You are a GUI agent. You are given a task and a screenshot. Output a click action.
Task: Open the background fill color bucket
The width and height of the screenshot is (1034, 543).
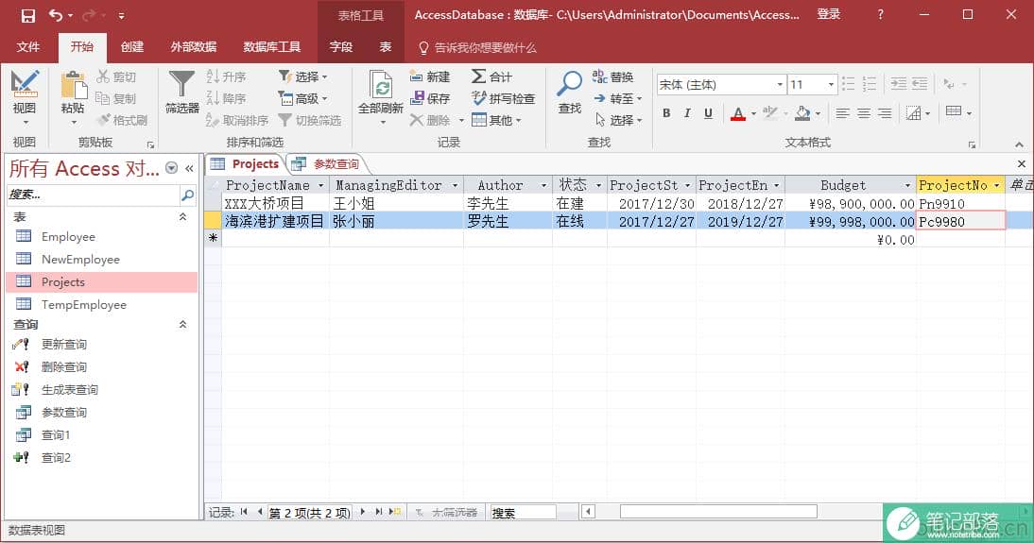[x=802, y=113]
